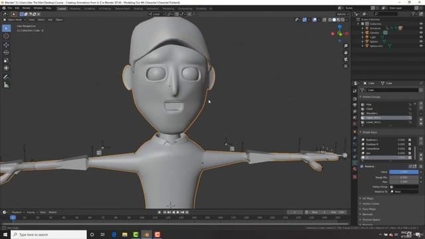Toggle visibility of Armature in outliner
The height and width of the screenshot is (239, 425).
coord(421,28)
